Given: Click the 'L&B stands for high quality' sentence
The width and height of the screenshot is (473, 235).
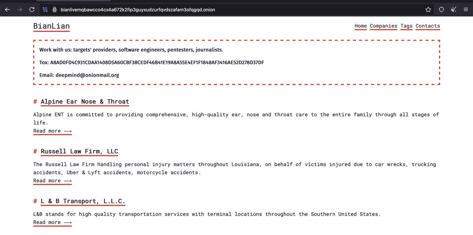Looking at the screenshot, I should click(x=207, y=214).
